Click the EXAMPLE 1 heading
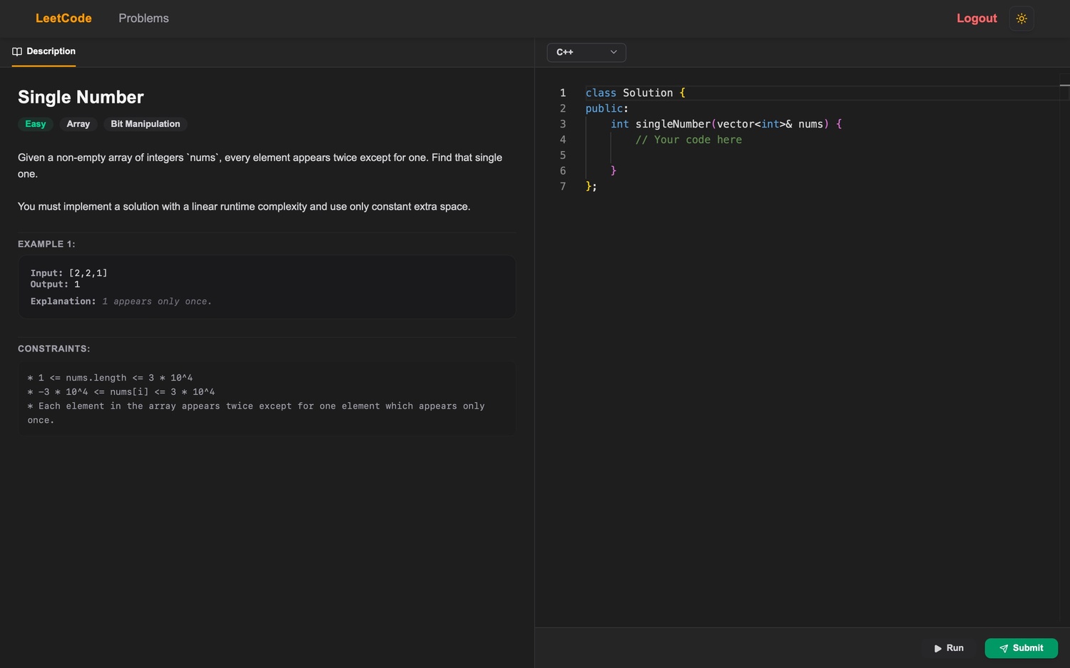This screenshot has width=1070, height=668. 46,244
